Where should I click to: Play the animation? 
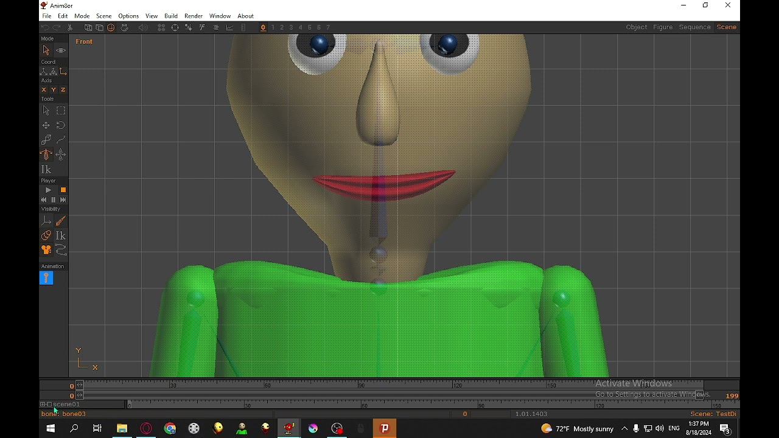[48, 190]
